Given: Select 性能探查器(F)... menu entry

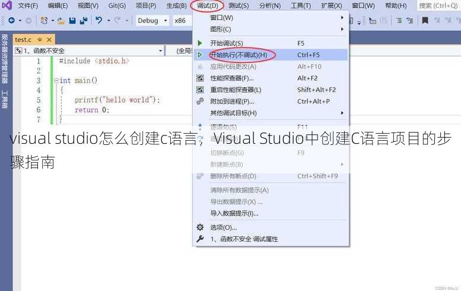Looking at the screenshot, I should tap(271, 78).
